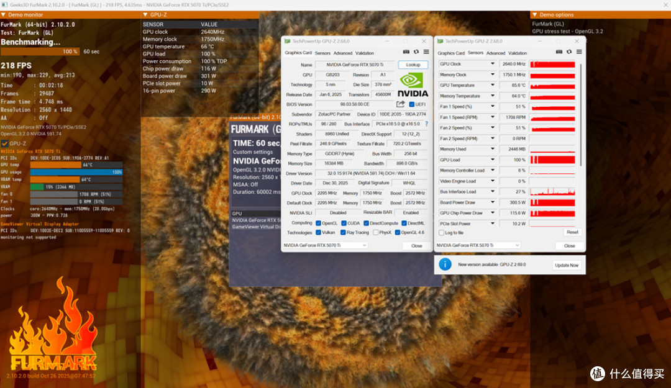Open the GPU Clock sensor dropdown

(493, 64)
